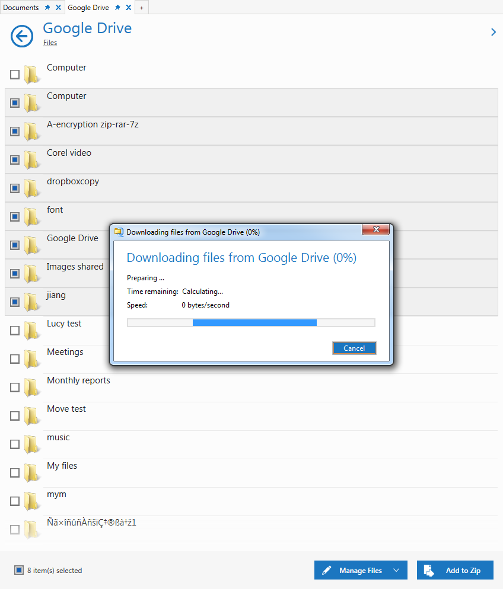
Task: Select the Corel video folder name
Action: click(69, 153)
